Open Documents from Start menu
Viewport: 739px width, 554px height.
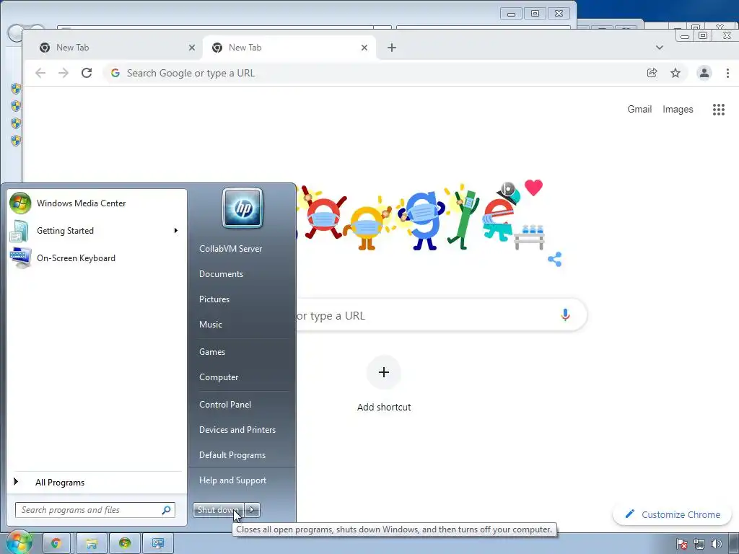221,274
